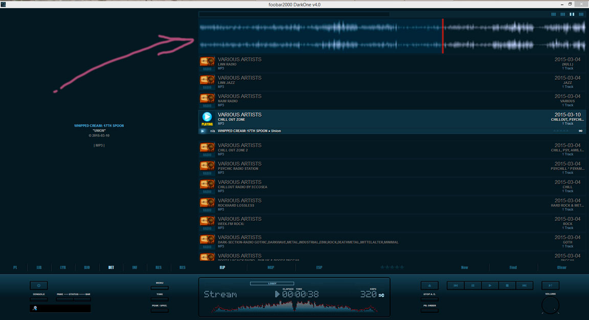Click the search icon in the bottom-left field
This screenshot has height=320, width=589.
pos(35,308)
